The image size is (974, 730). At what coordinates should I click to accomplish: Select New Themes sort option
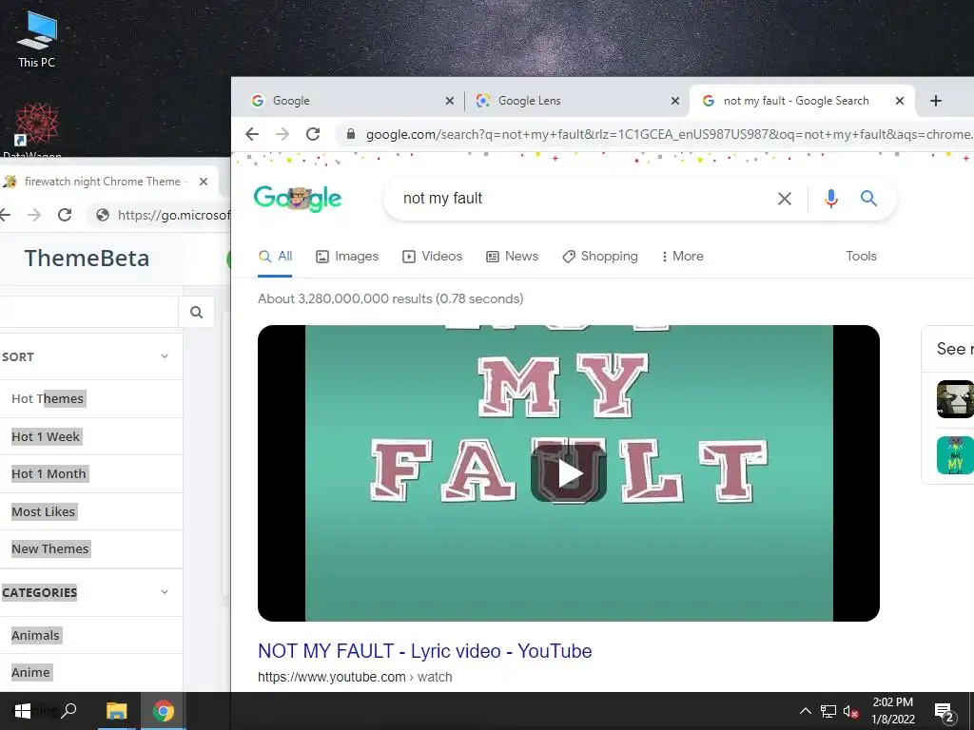pyautogui.click(x=50, y=548)
